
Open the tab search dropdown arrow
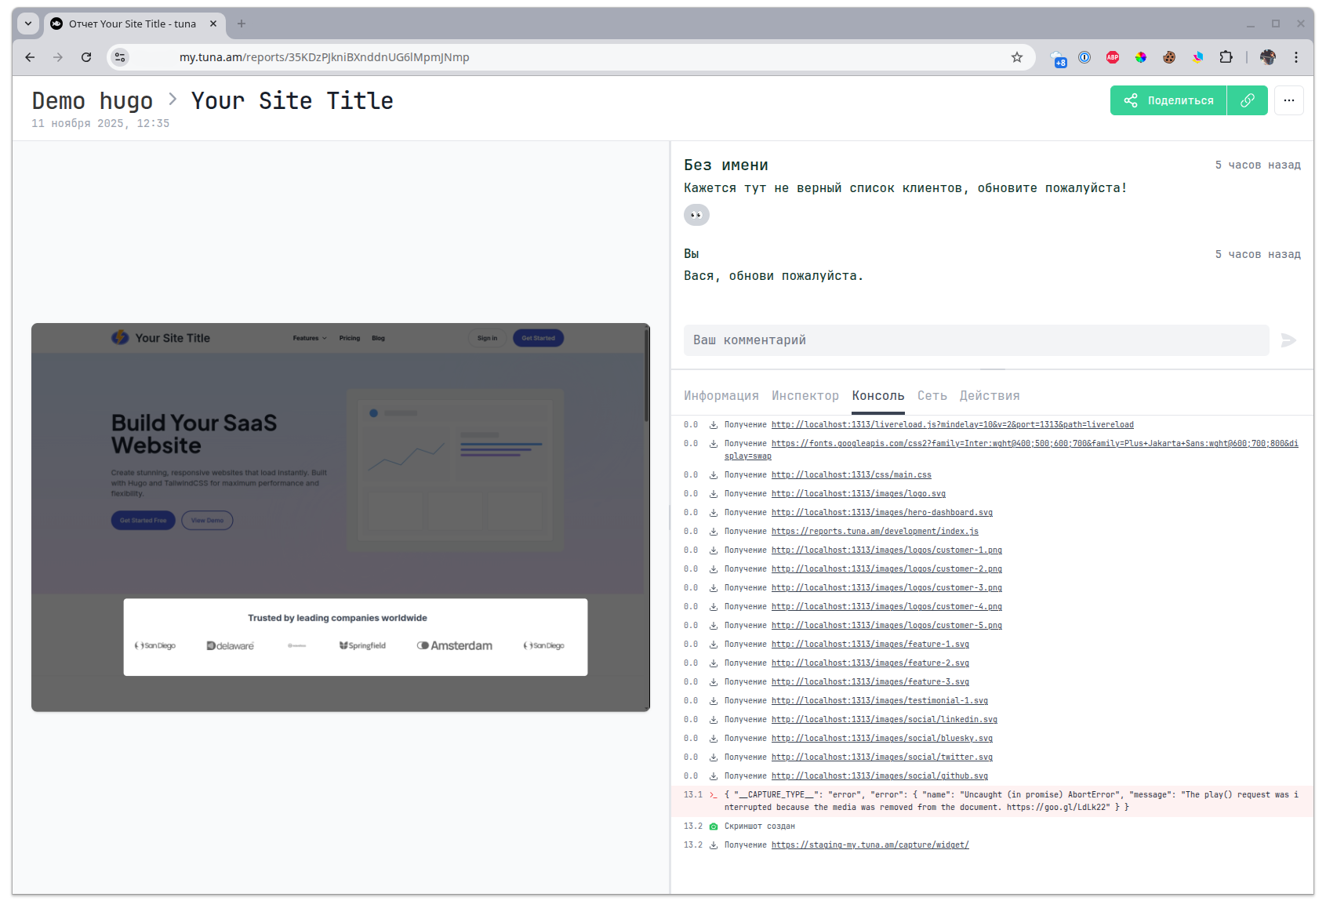(x=28, y=24)
